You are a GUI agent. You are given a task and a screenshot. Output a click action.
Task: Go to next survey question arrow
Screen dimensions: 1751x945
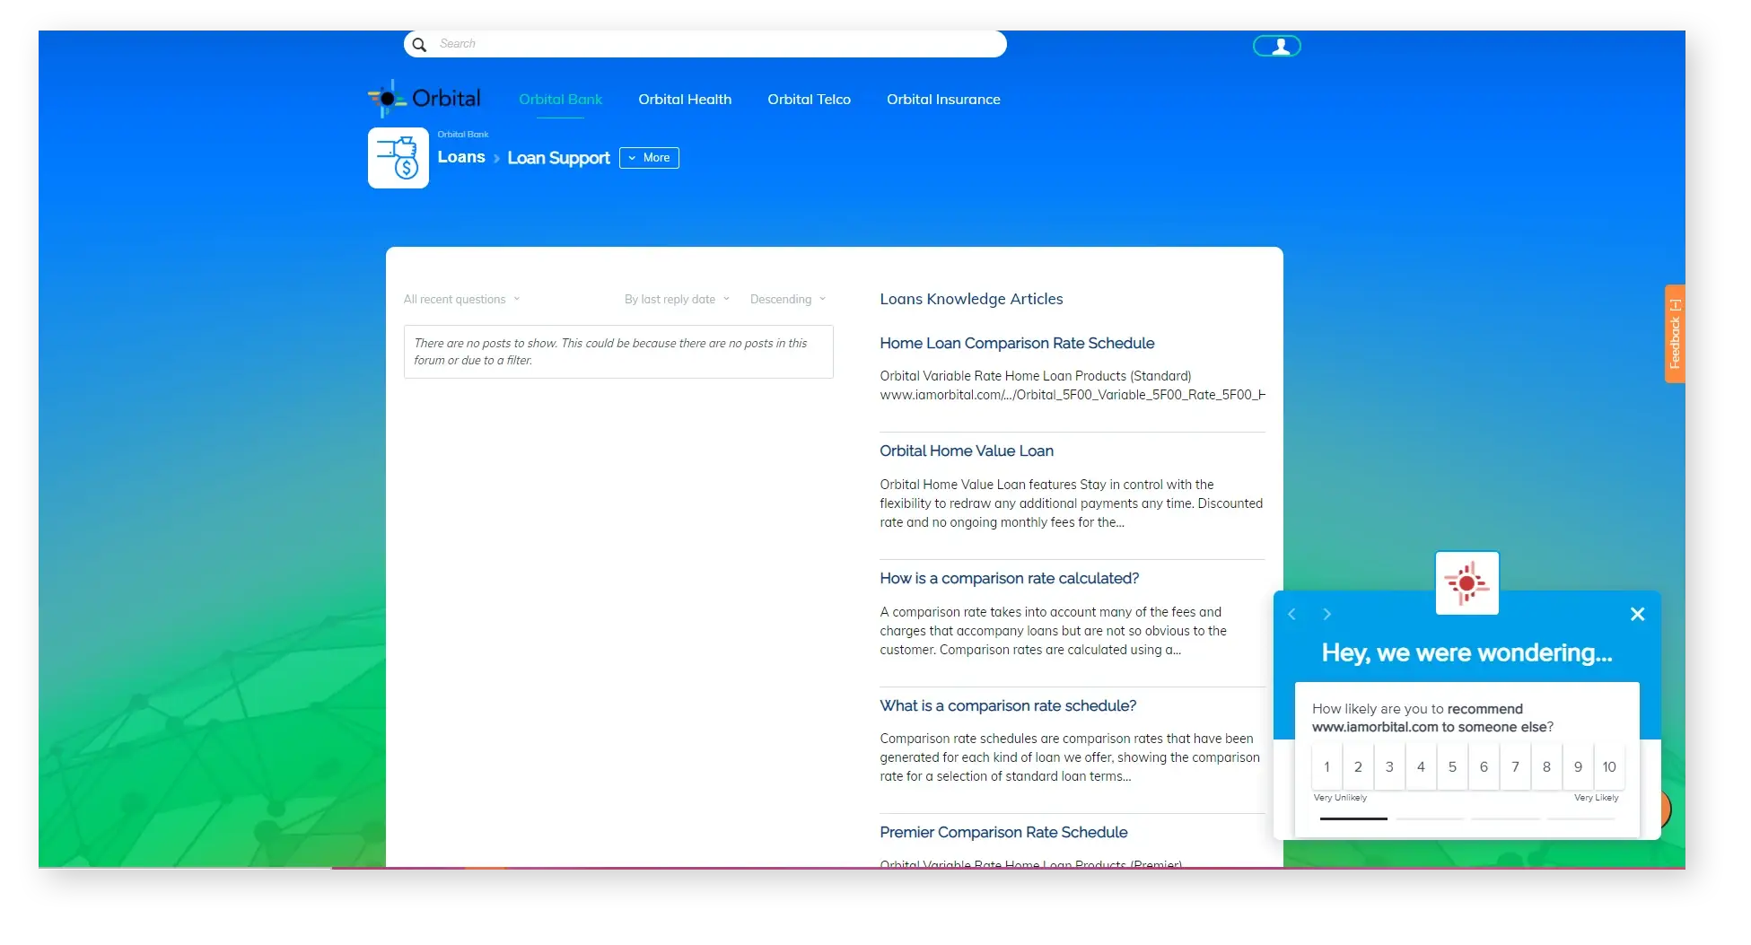tap(1326, 614)
